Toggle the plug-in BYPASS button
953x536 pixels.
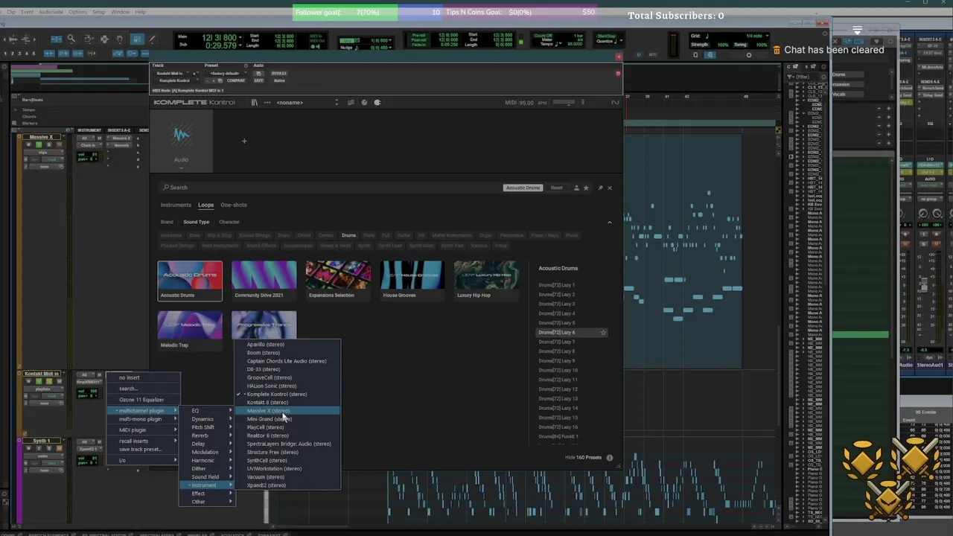[279, 74]
